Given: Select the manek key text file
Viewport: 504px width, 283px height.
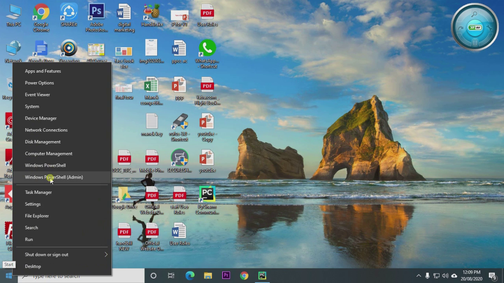Looking at the screenshot, I should click(x=152, y=125).
